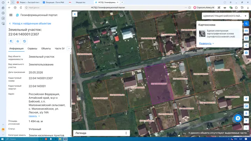Select cadastral quarter 22:04:140001 value
Image resolution: width=251 pixels, height=141 pixels.
pyautogui.click(x=37, y=86)
